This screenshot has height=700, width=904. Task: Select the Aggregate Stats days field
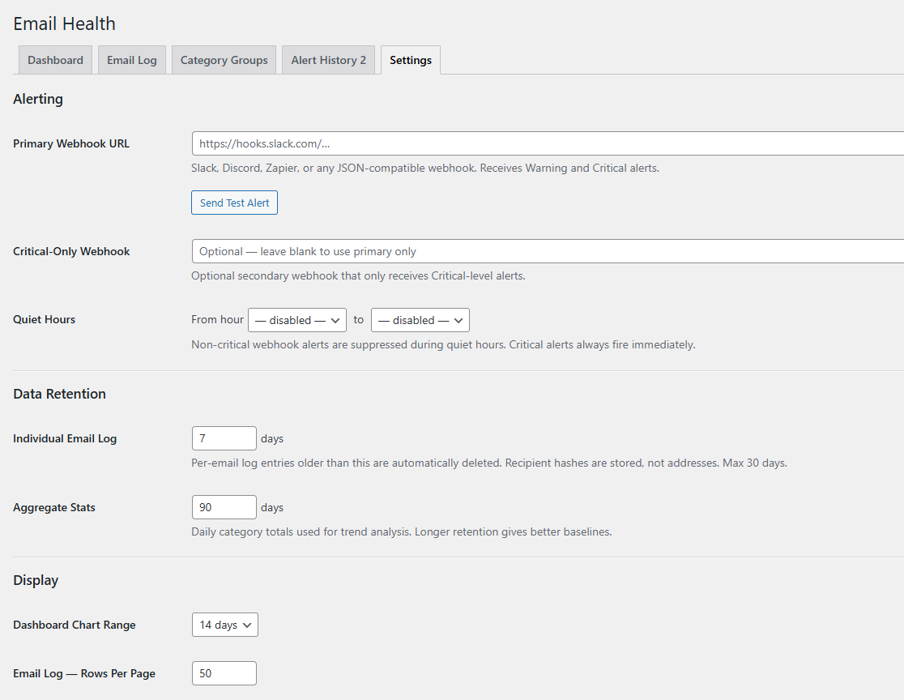(x=224, y=506)
